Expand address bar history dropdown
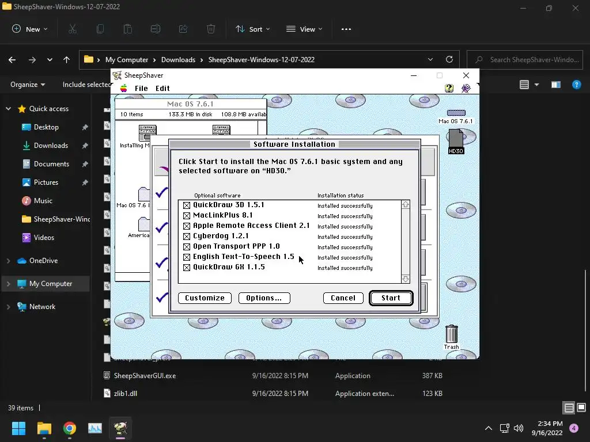Viewport: 590px width, 442px height. 430,59
